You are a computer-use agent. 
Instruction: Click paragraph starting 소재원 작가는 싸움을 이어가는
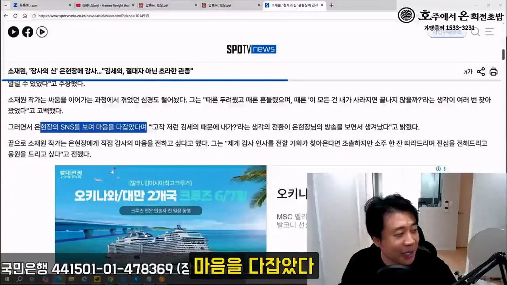pos(250,105)
